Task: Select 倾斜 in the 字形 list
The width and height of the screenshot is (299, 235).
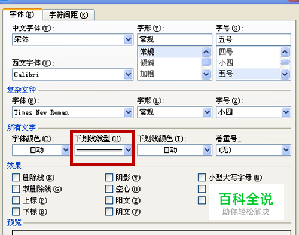Action: pos(170,63)
